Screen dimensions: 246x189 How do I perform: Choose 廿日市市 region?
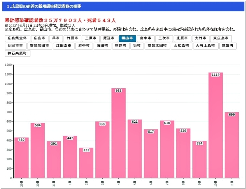[x=15, y=45]
